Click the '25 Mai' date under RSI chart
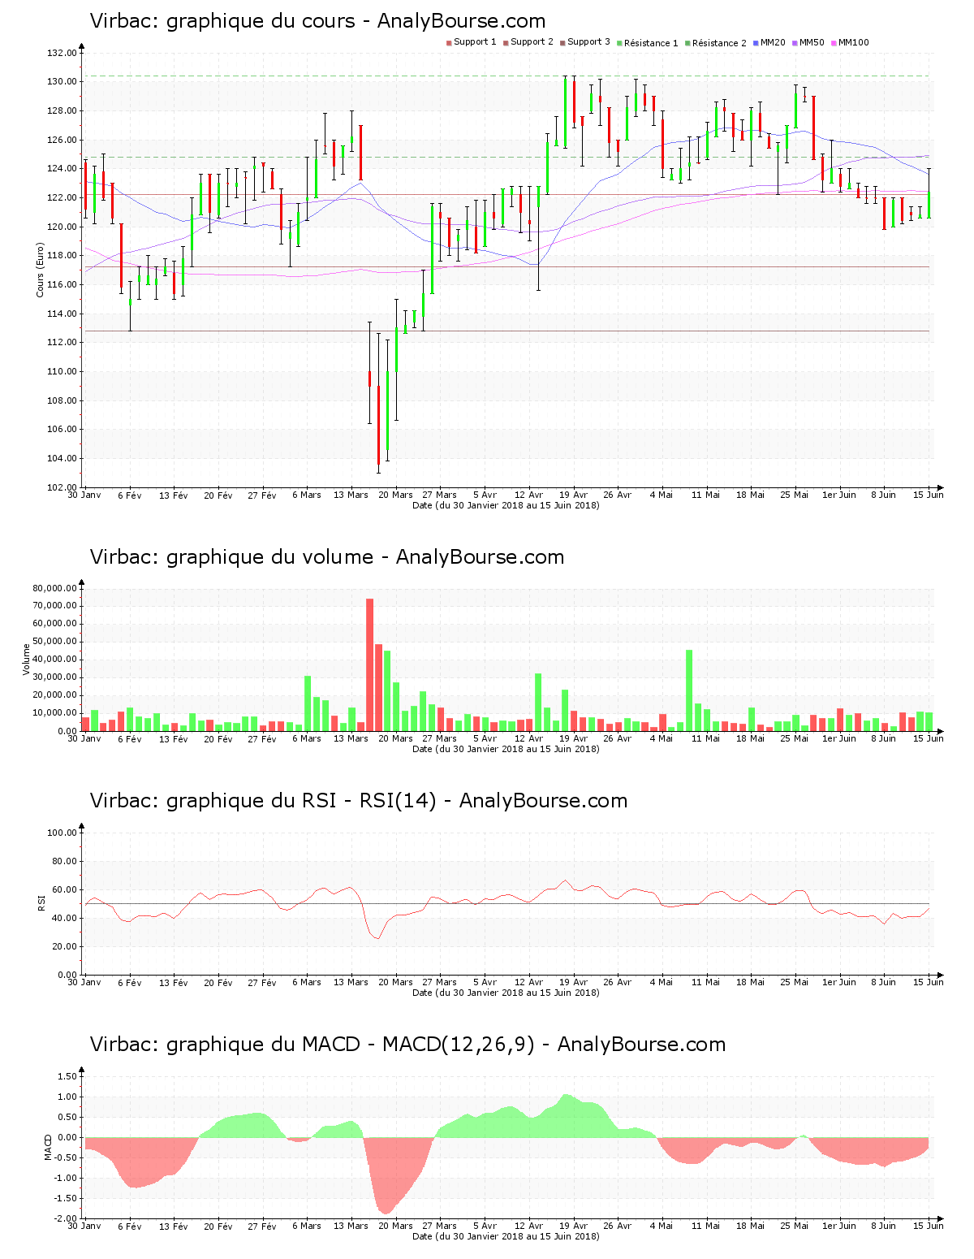974x1259 pixels. pyautogui.click(x=795, y=982)
